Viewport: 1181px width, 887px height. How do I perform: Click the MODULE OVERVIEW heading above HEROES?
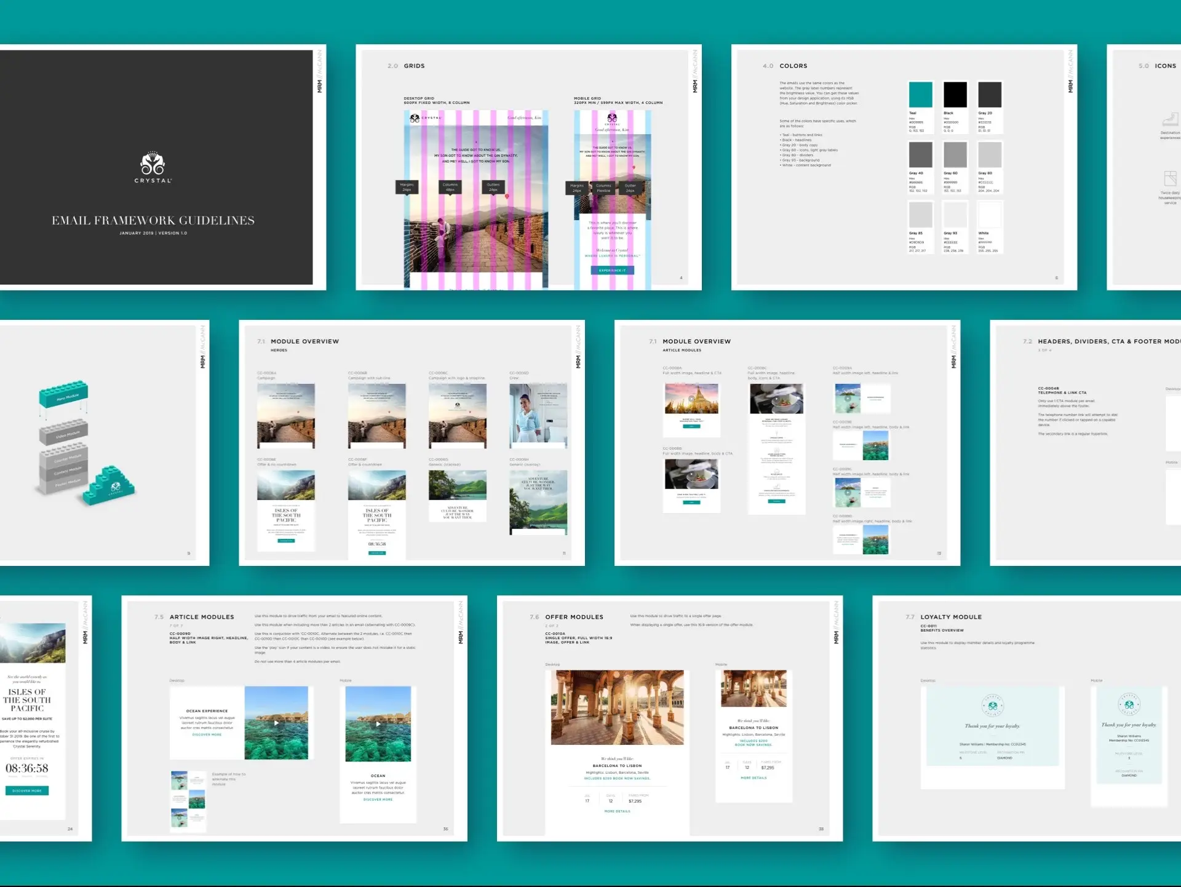click(x=304, y=341)
